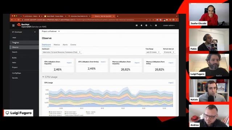Click the Red Hat fedora logo
This screenshot has width=232, height=130.
(19, 25)
